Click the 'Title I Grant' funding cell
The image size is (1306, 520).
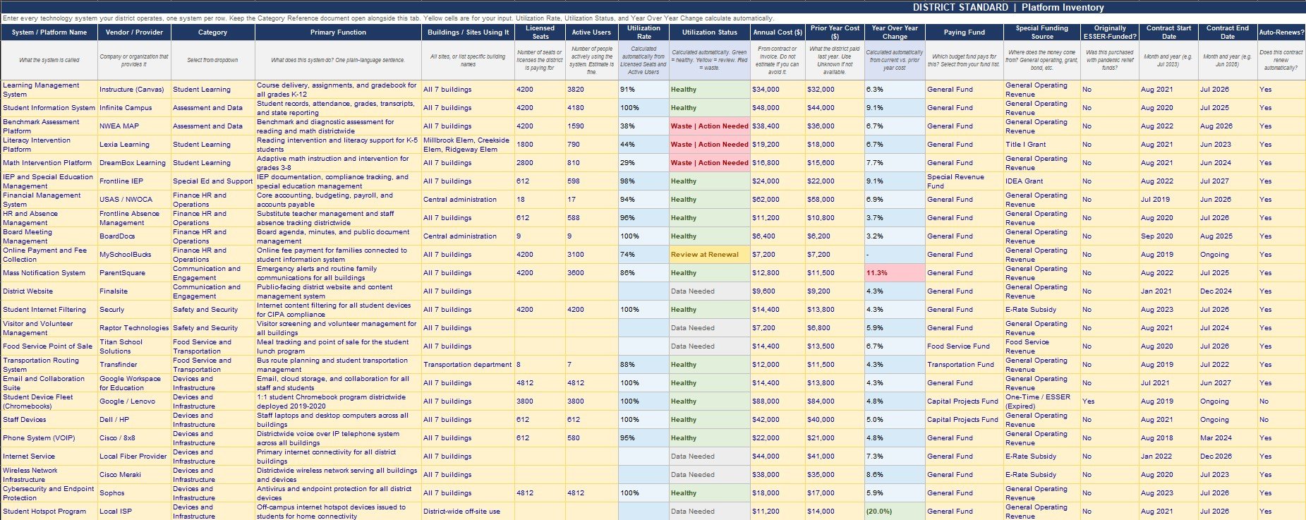coord(1041,145)
